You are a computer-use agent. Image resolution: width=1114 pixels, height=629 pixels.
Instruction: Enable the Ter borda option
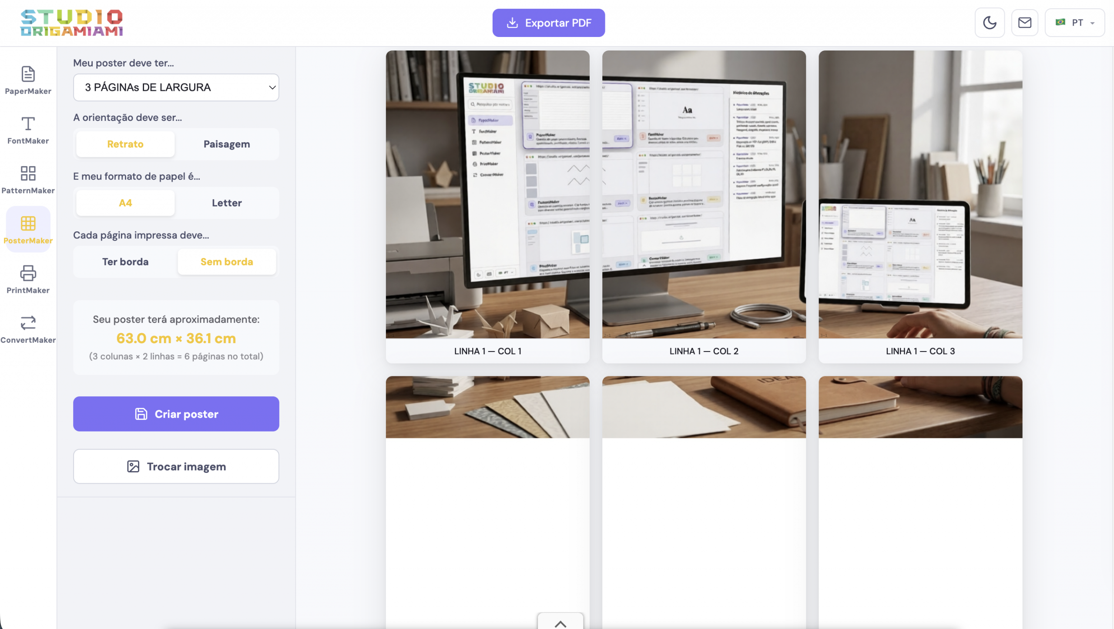click(125, 261)
